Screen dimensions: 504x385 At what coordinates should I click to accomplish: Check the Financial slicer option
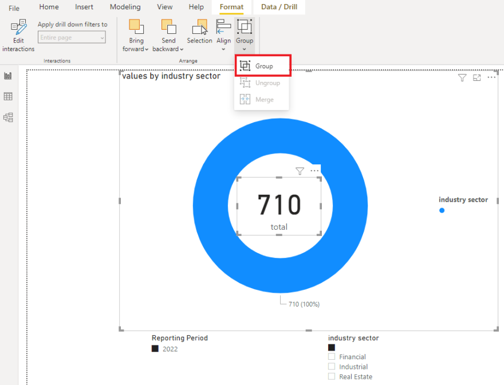(x=332, y=356)
